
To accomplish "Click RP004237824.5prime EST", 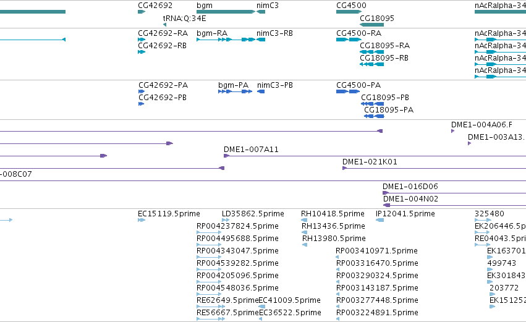I will (209, 232).
